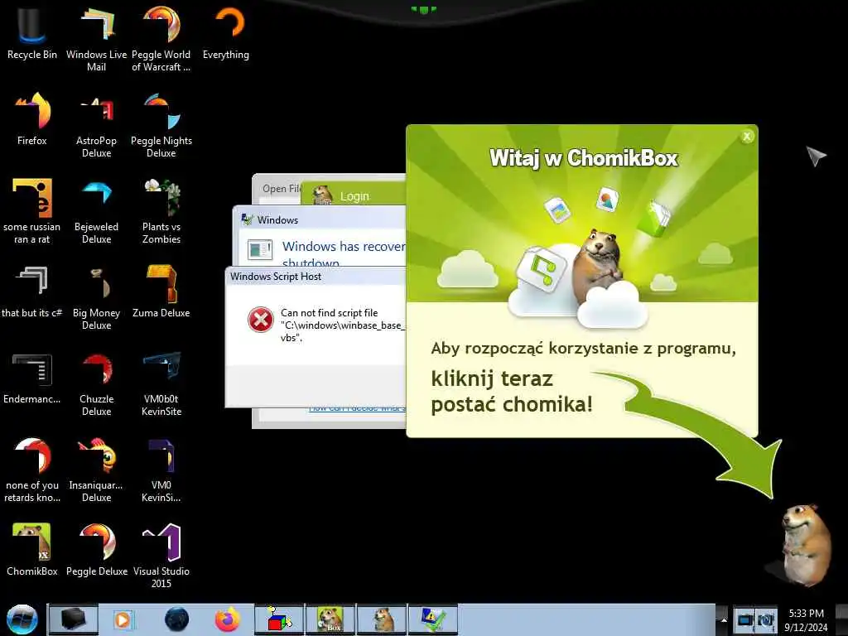The width and height of the screenshot is (848, 636).
Task: Open the dark globe browser taskbar icon
Action: point(177,619)
